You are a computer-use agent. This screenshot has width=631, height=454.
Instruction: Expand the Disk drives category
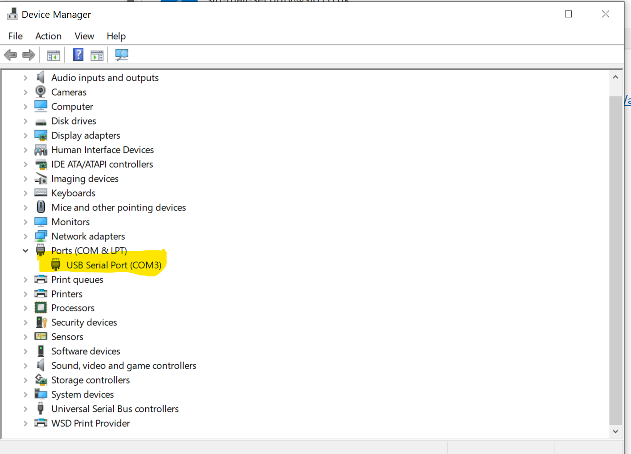26,121
